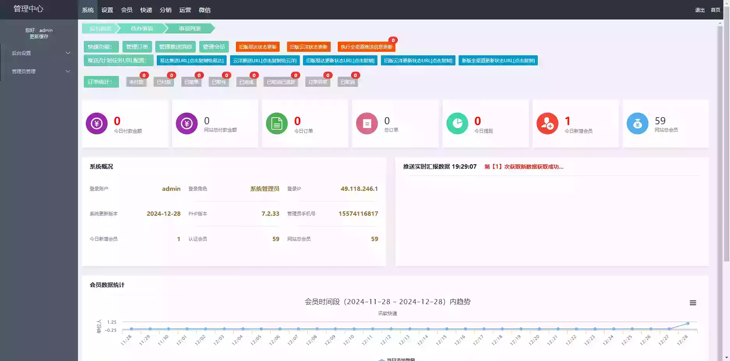Click the 今日新增会员 add-user icon
Viewport: 730px width, 361px height.
pos(547,123)
